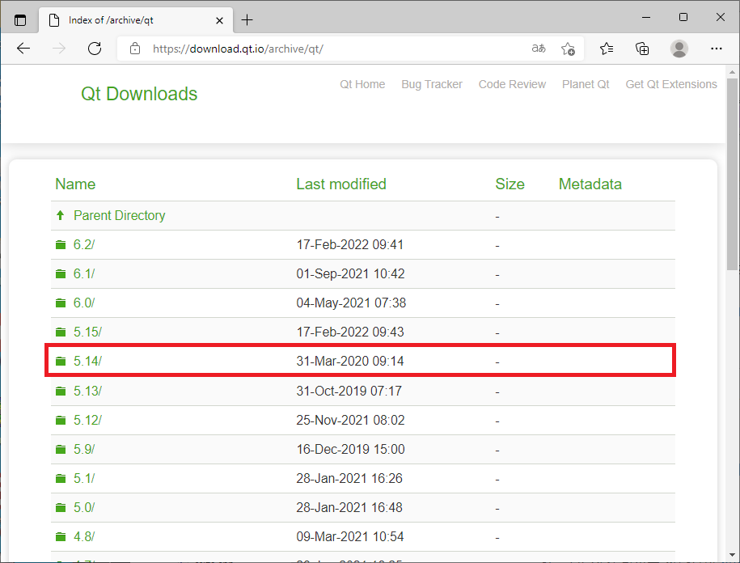Open the 6.0/ folder link

pyautogui.click(x=84, y=303)
